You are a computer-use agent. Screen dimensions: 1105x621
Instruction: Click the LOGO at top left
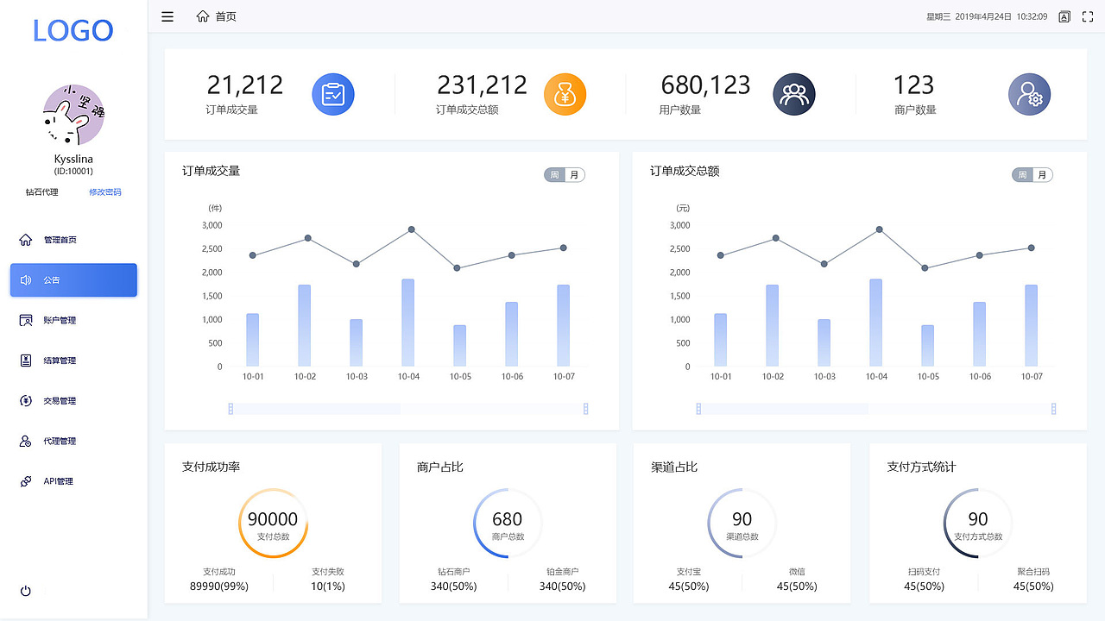point(73,30)
